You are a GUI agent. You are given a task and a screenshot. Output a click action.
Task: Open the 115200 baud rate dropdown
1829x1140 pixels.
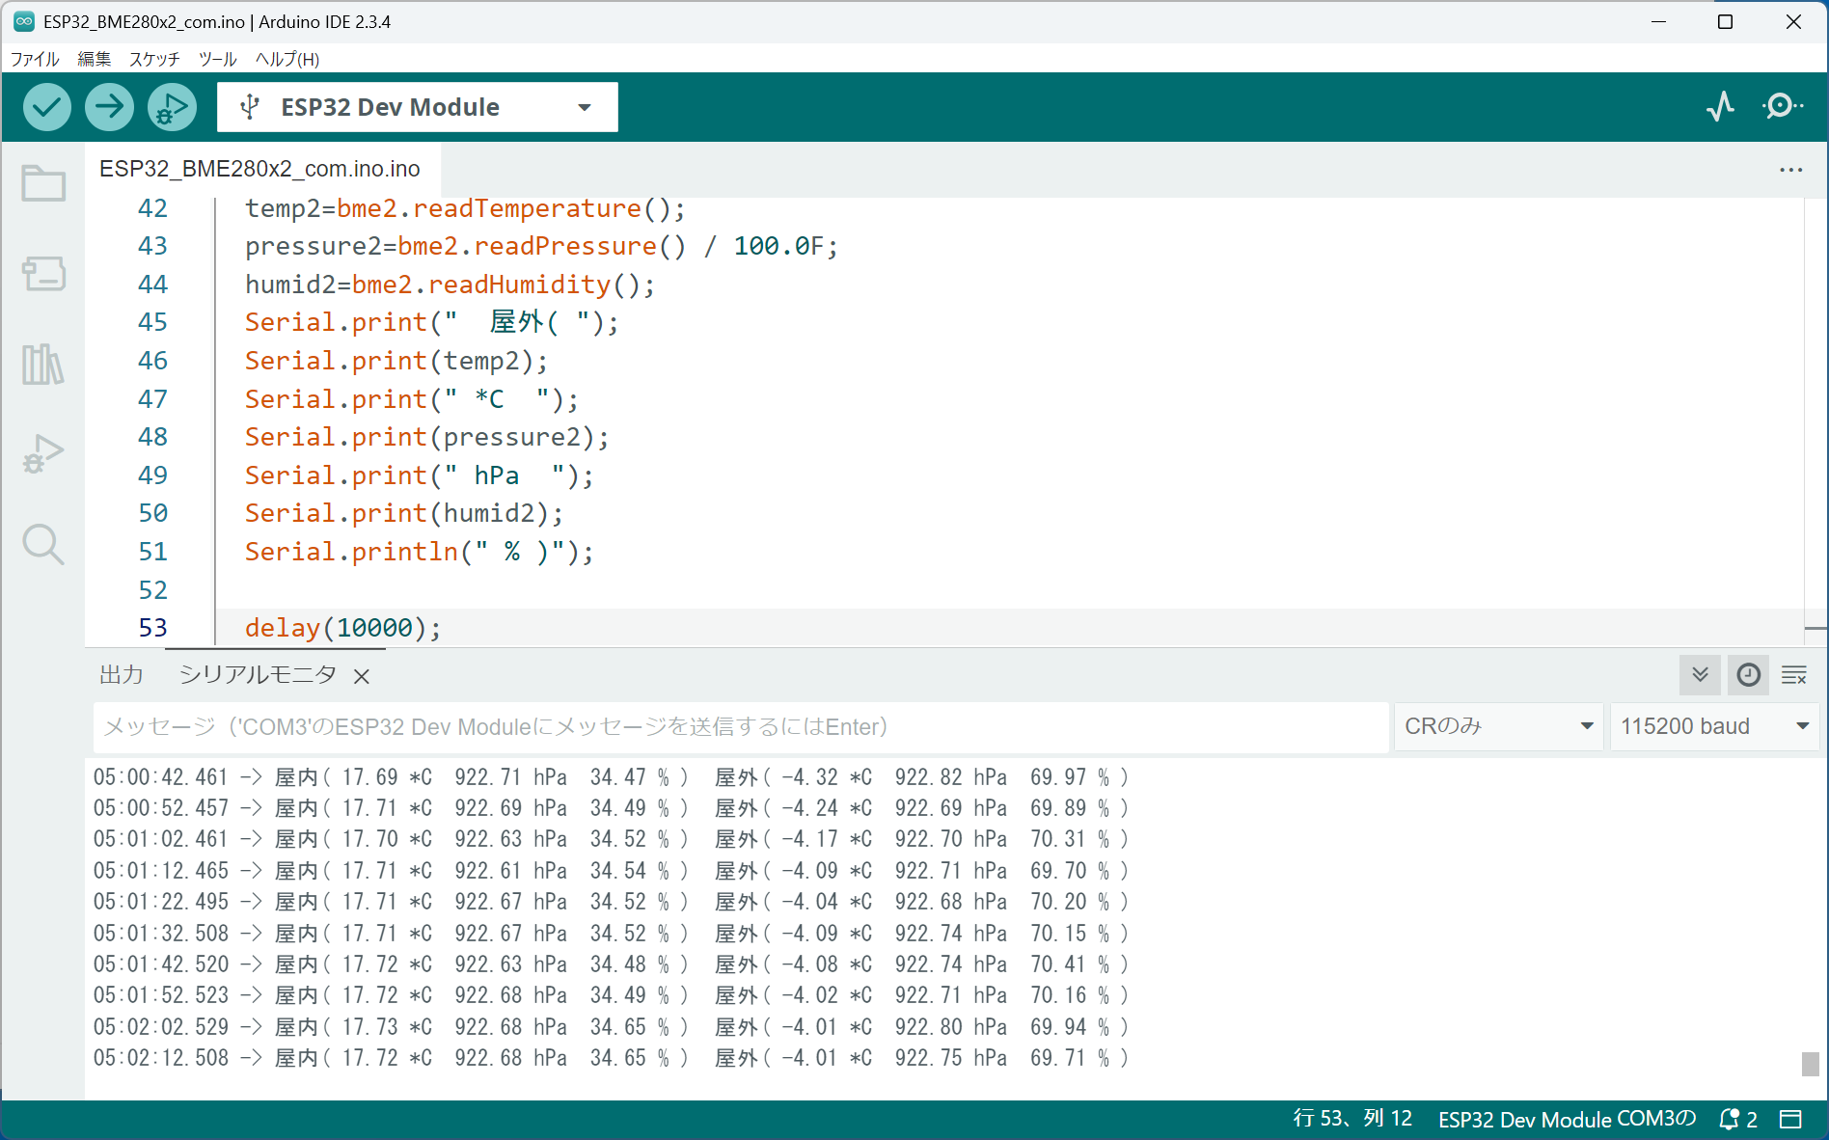point(1713,726)
